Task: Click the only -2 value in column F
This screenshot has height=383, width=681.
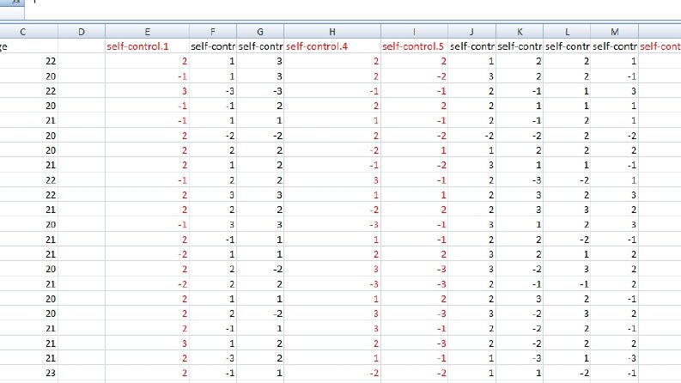Action: (x=213, y=136)
